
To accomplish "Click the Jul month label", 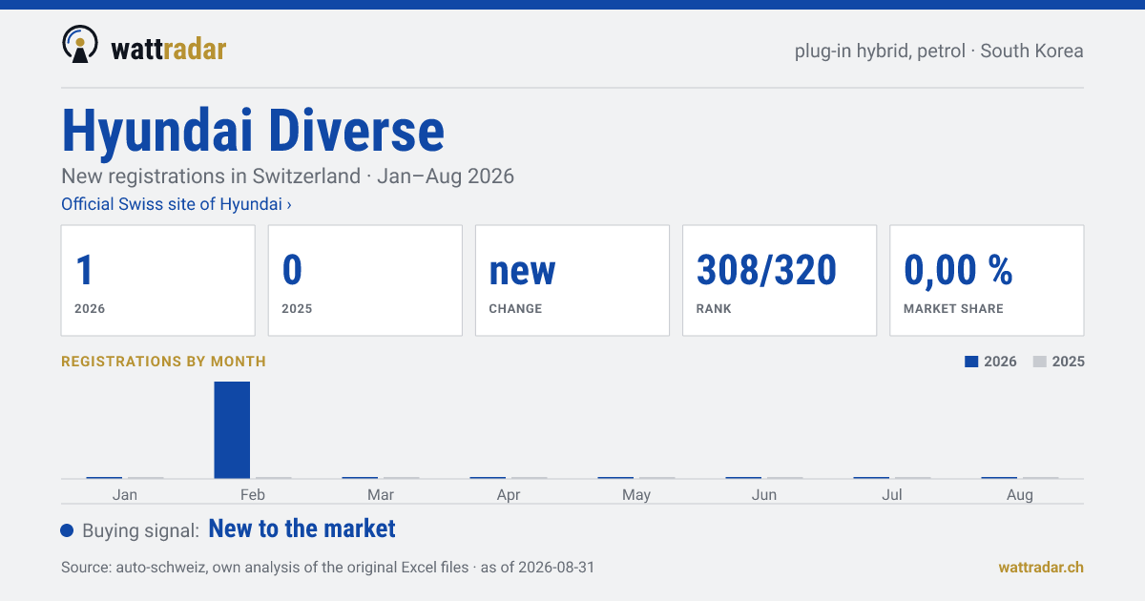I will (x=892, y=494).
